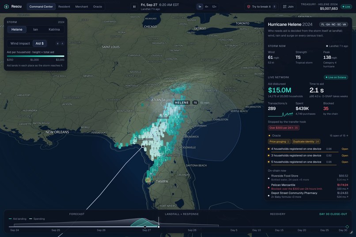
Task: Click the Day 30 close-out diamond marker
Action: point(347,226)
